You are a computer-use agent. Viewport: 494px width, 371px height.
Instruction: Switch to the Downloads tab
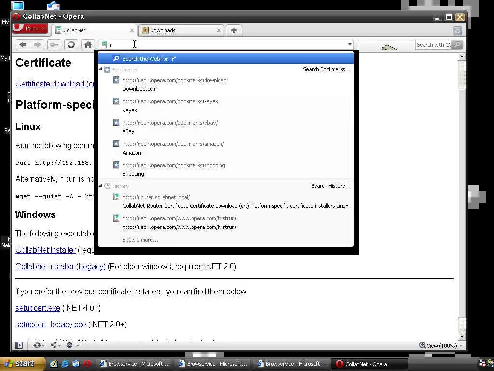[181, 30]
